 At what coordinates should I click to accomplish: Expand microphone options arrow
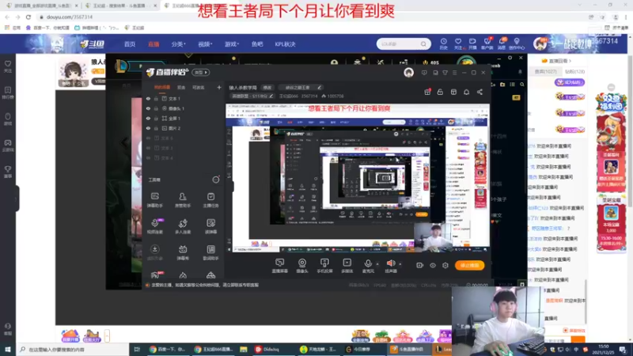[377, 264]
